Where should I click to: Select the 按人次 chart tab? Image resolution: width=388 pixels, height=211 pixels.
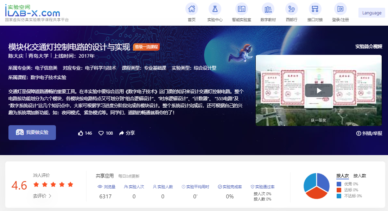[x=342, y=175]
